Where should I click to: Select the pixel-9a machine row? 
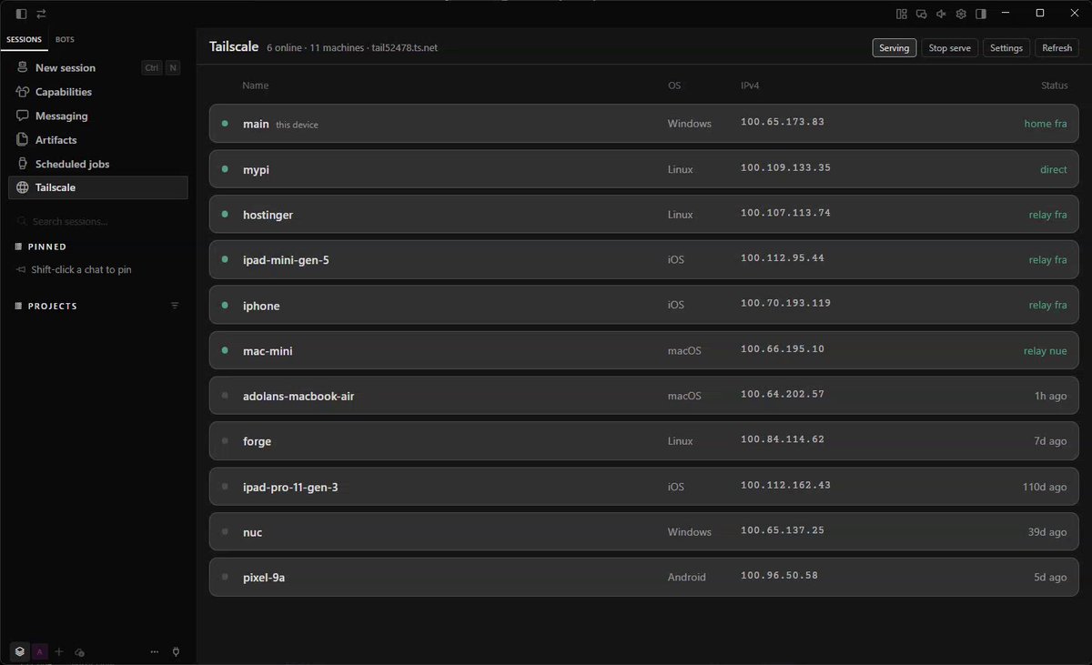point(644,577)
